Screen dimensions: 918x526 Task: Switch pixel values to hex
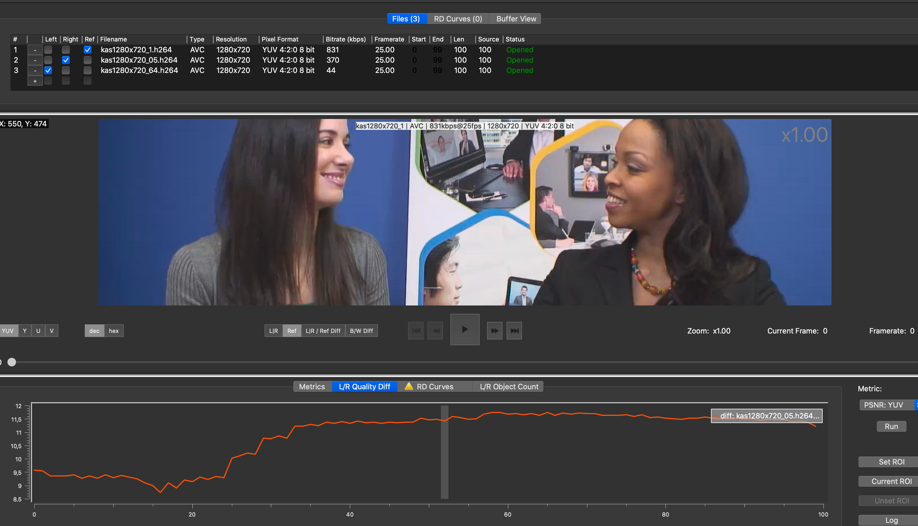[x=114, y=331]
